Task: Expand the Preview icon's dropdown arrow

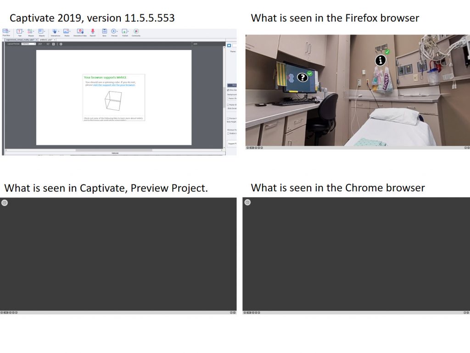Action: pos(117,31)
